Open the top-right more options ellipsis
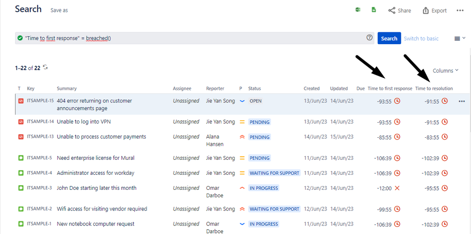This screenshot has width=471, height=234. (460, 10)
